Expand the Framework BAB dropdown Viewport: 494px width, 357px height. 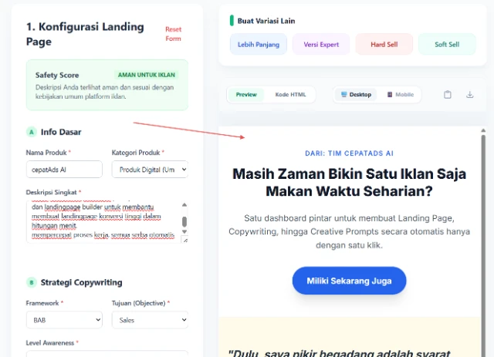click(64, 320)
